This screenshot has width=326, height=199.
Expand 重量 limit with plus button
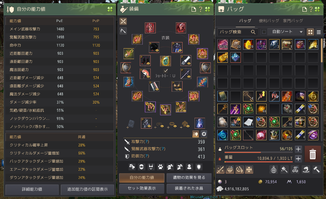(298, 159)
